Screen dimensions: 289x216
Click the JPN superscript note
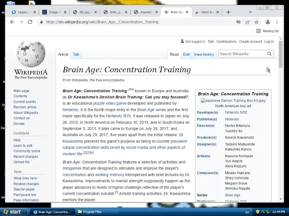pyautogui.click(x=131, y=89)
